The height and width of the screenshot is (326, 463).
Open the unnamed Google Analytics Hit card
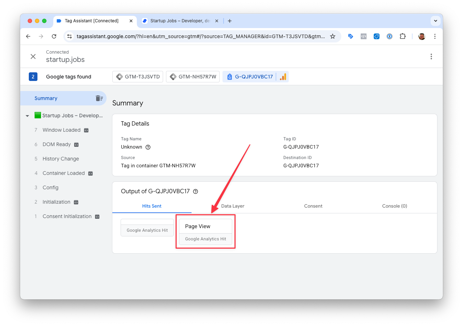[147, 227]
